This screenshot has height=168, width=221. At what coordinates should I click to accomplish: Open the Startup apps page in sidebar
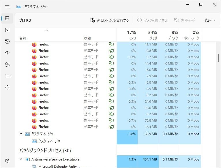[x=7, y=53]
